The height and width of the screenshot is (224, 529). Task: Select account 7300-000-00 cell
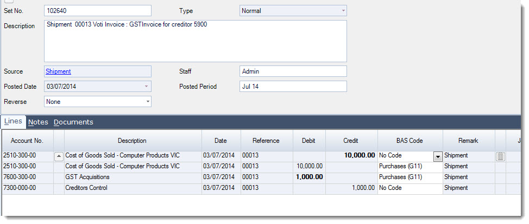pyautogui.click(x=27, y=189)
